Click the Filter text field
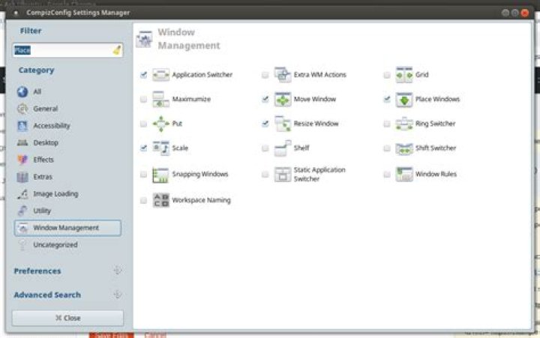 click(67, 50)
